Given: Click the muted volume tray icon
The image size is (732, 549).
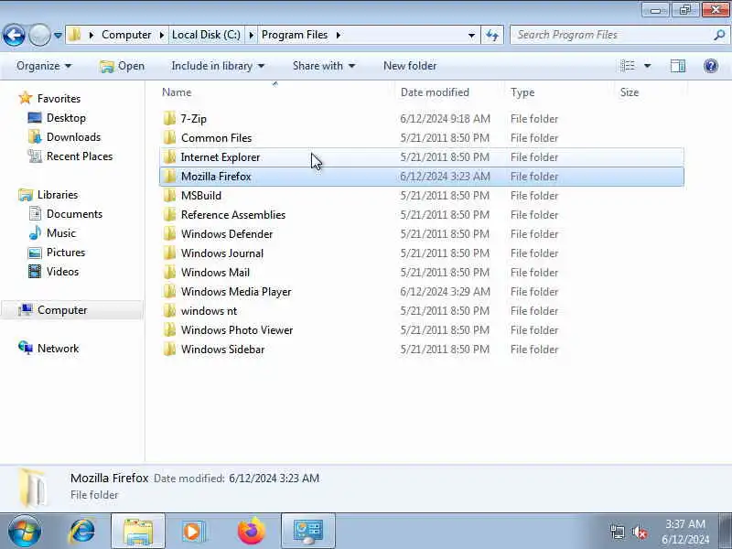Looking at the screenshot, I should (640, 532).
